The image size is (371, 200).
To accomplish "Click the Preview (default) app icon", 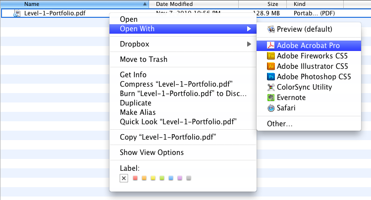I will 271,29.
